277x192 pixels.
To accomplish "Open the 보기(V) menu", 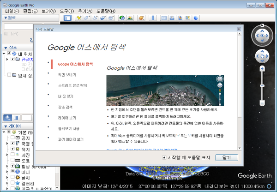I will click(48, 11).
